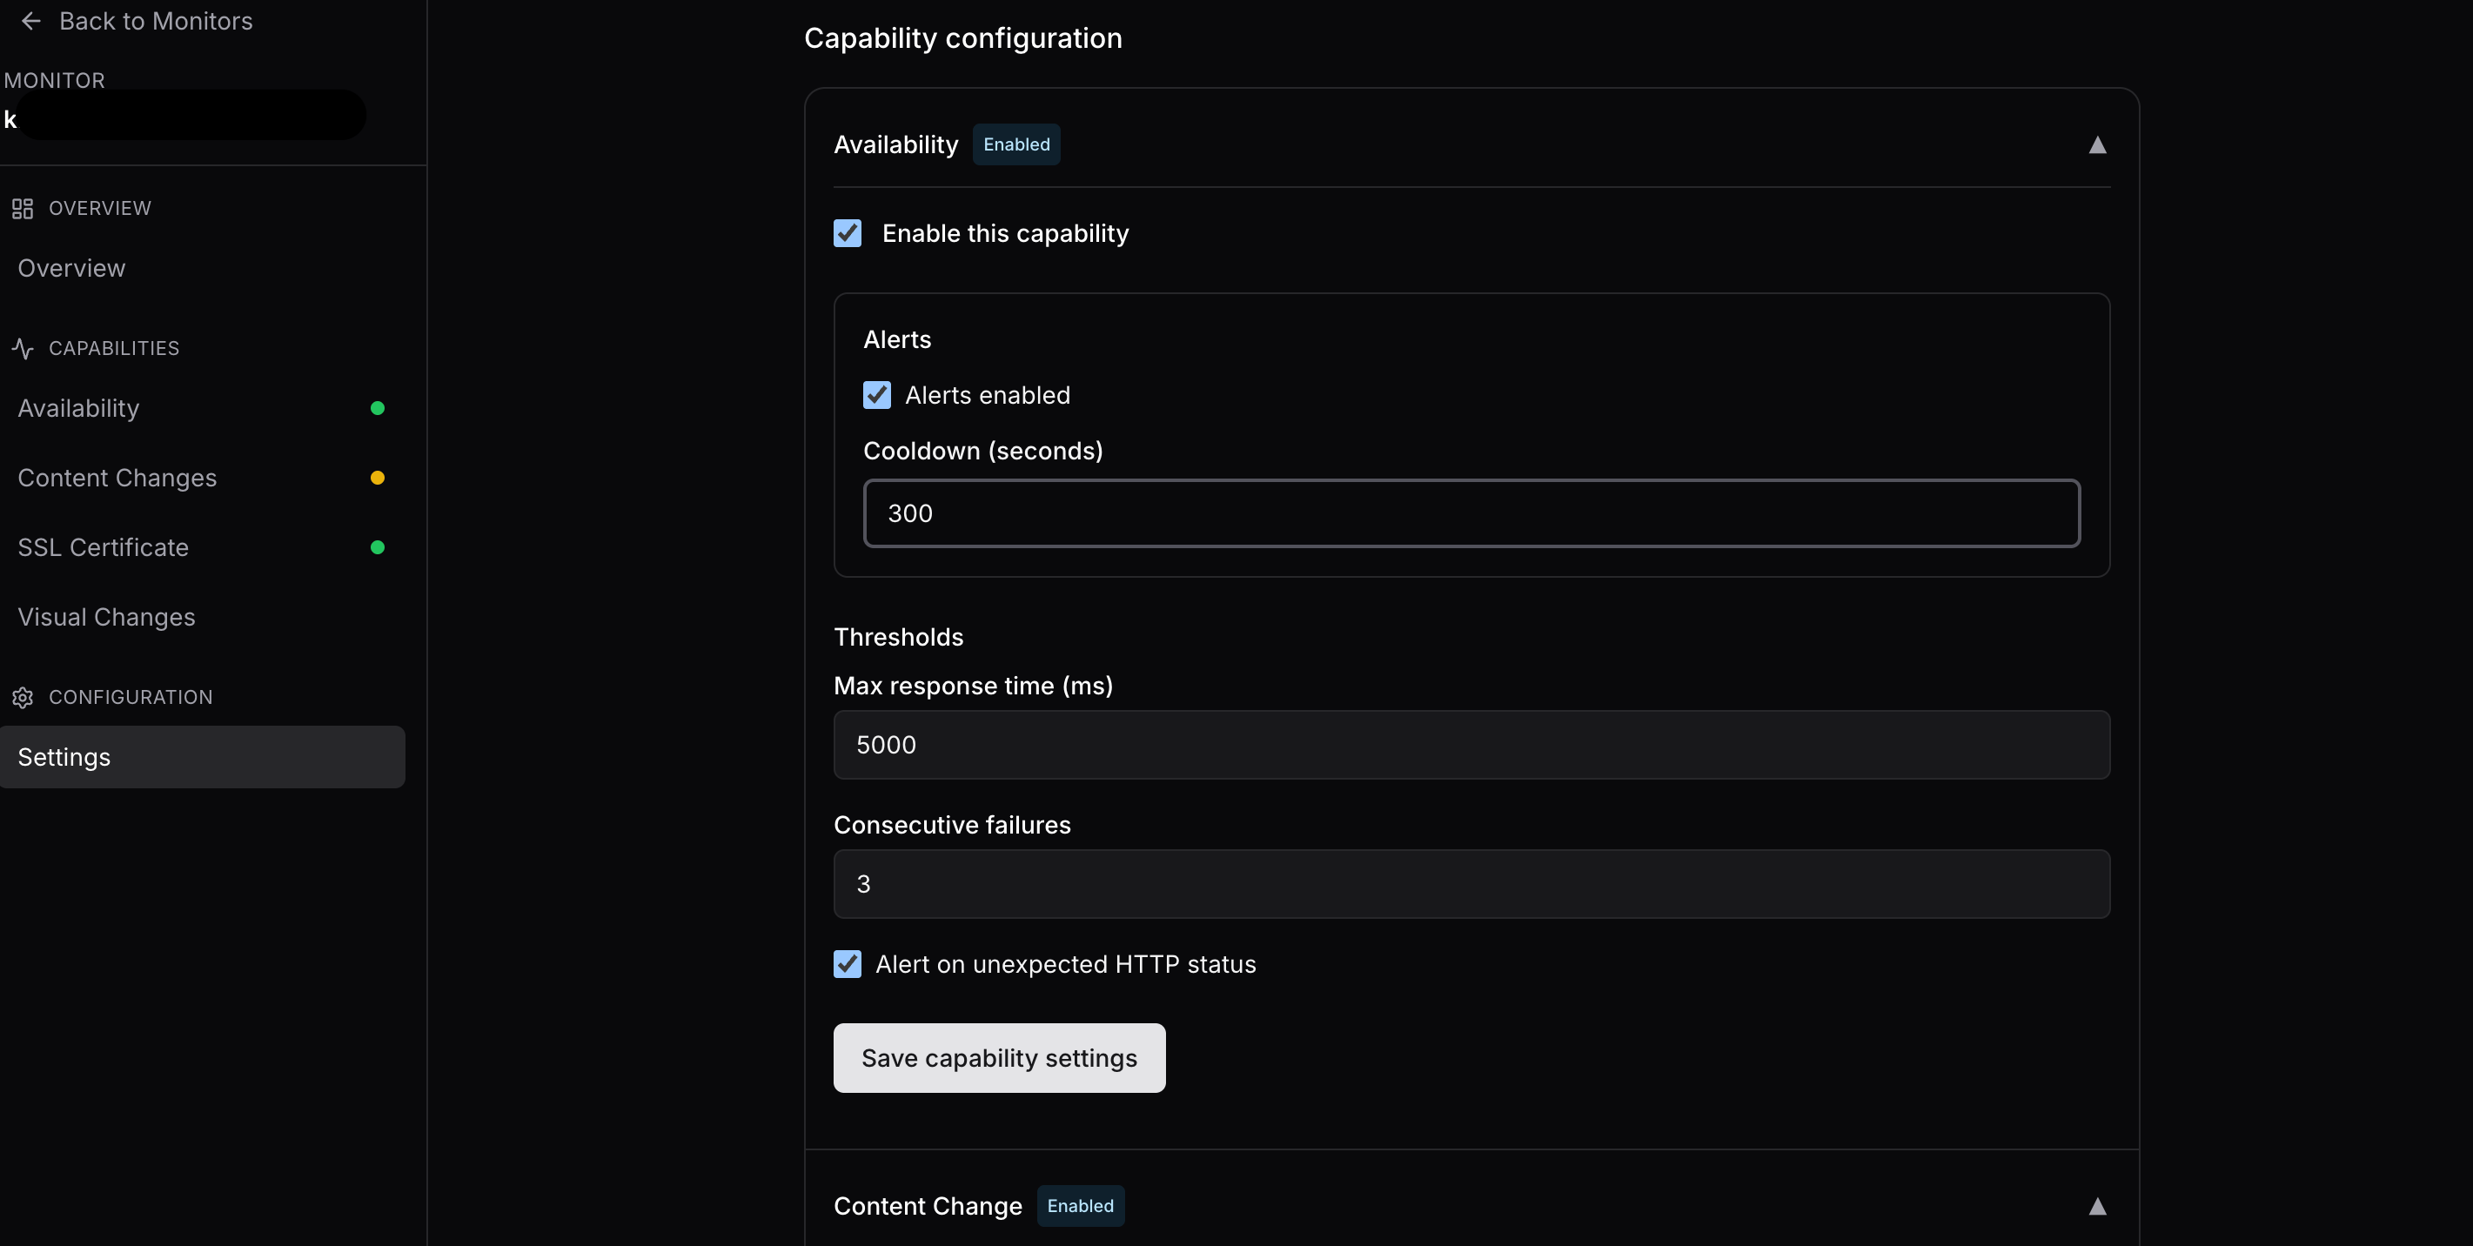Collapse the Content Change section triangle

[2098, 1207]
